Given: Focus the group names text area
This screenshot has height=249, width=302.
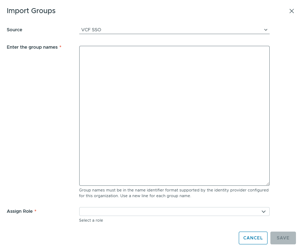Looking at the screenshot, I should 174,116.
